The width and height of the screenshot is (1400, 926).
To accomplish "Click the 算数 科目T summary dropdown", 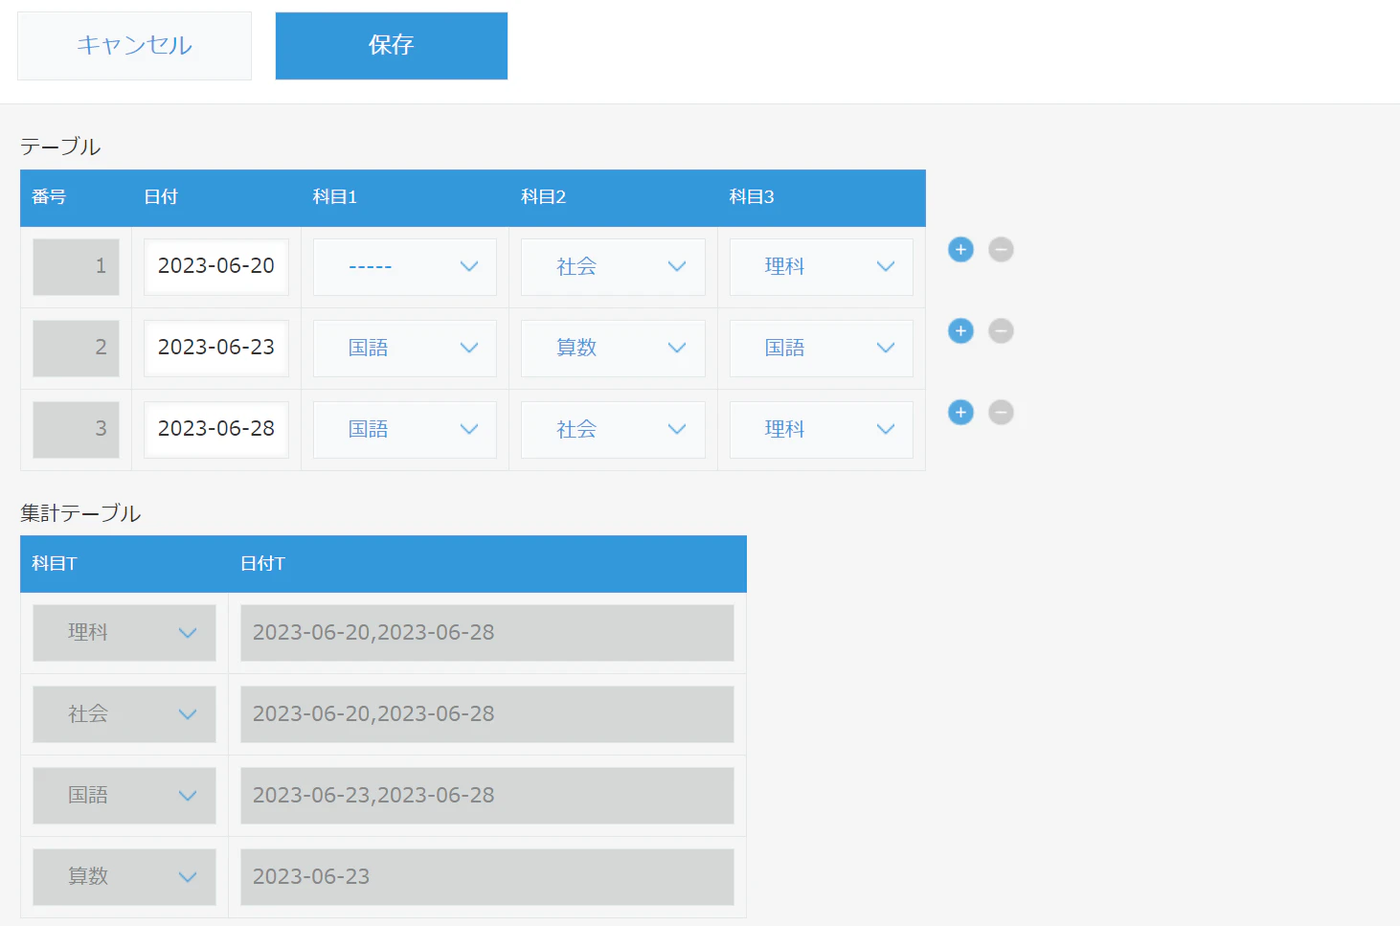I will pyautogui.click(x=124, y=877).
